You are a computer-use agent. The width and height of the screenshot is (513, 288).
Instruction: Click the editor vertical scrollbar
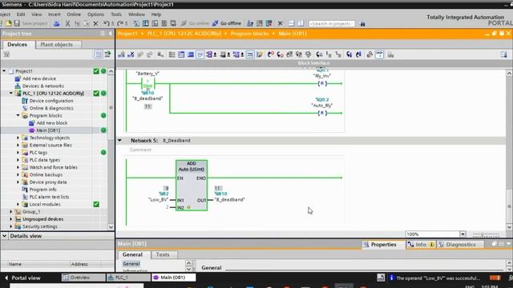click(x=509, y=150)
